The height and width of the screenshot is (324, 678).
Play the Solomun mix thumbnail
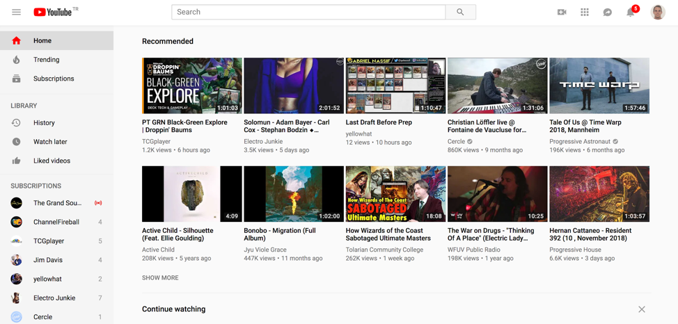[x=294, y=86]
